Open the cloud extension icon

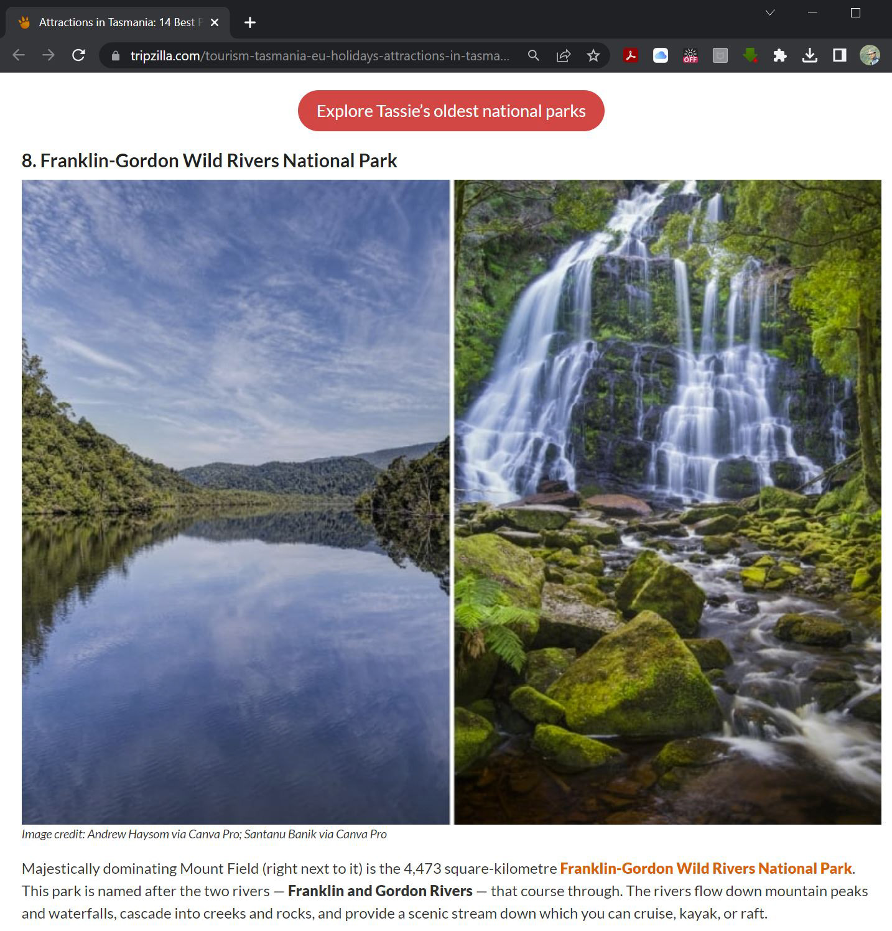[x=661, y=55]
